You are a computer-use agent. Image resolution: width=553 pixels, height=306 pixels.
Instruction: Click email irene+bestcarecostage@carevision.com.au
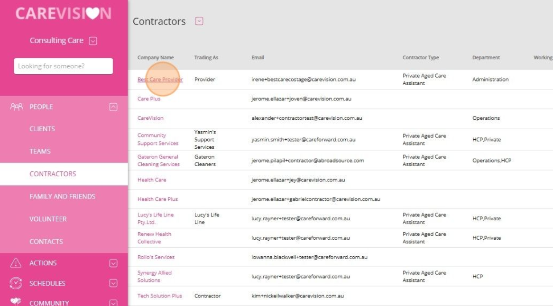pyautogui.click(x=304, y=80)
